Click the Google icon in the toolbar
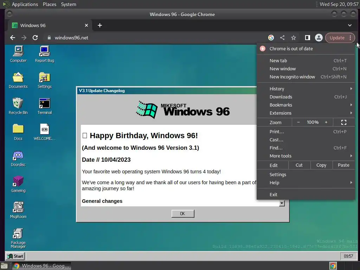Screen dimensions: 360x270 click(x=271, y=38)
